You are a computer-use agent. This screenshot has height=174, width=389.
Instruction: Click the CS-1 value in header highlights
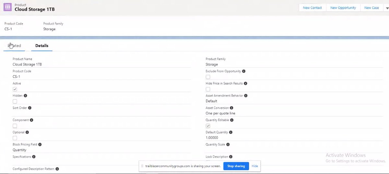point(8,29)
